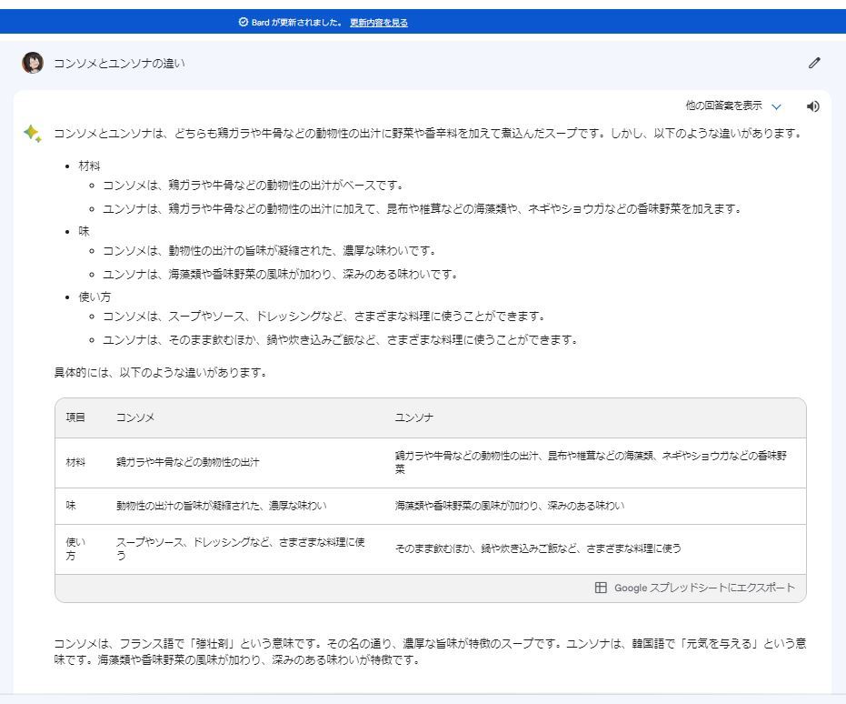Click the spreadsheet icon in the export row
This screenshot has height=704, width=846.
coord(601,588)
